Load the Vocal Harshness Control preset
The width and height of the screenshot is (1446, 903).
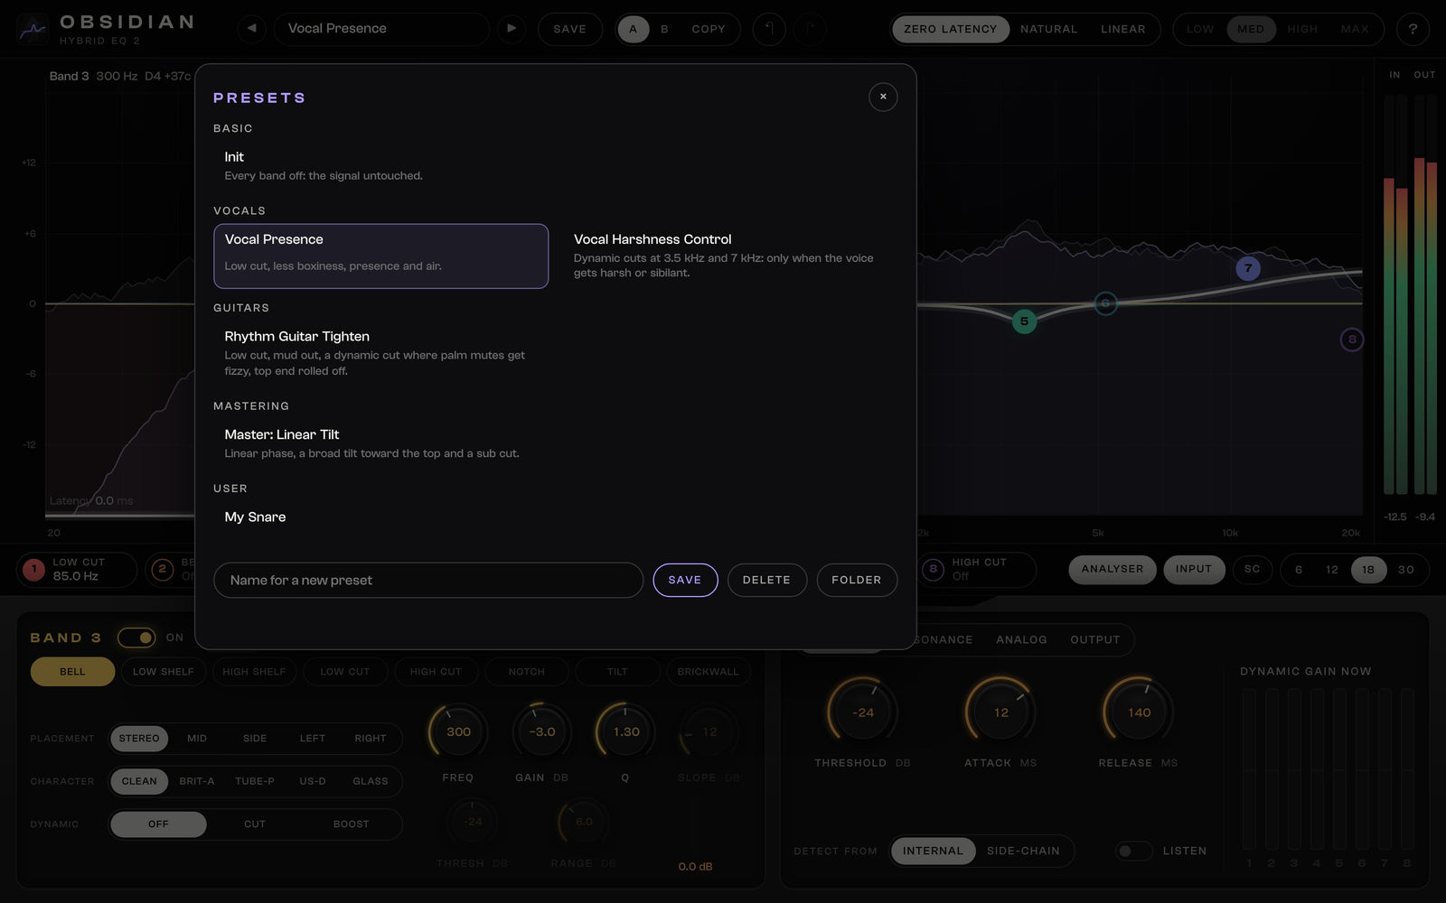click(x=730, y=256)
